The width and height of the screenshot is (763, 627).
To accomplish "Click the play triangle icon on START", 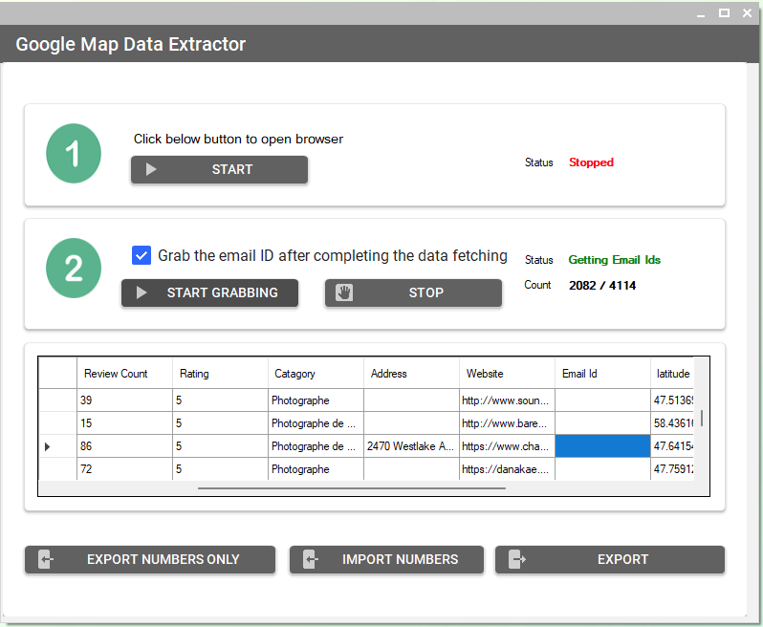I will click(151, 169).
